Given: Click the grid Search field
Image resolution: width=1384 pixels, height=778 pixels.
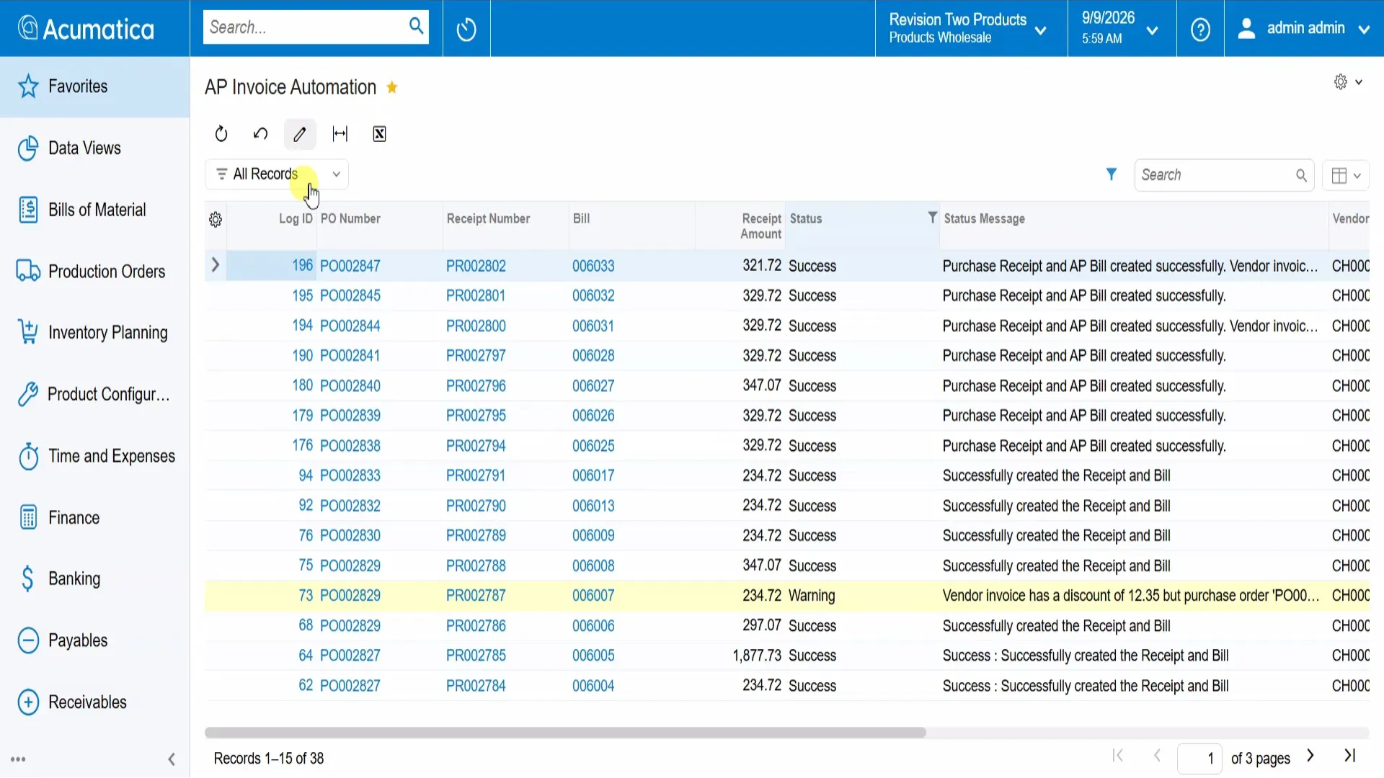Looking at the screenshot, I should tap(1224, 176).
